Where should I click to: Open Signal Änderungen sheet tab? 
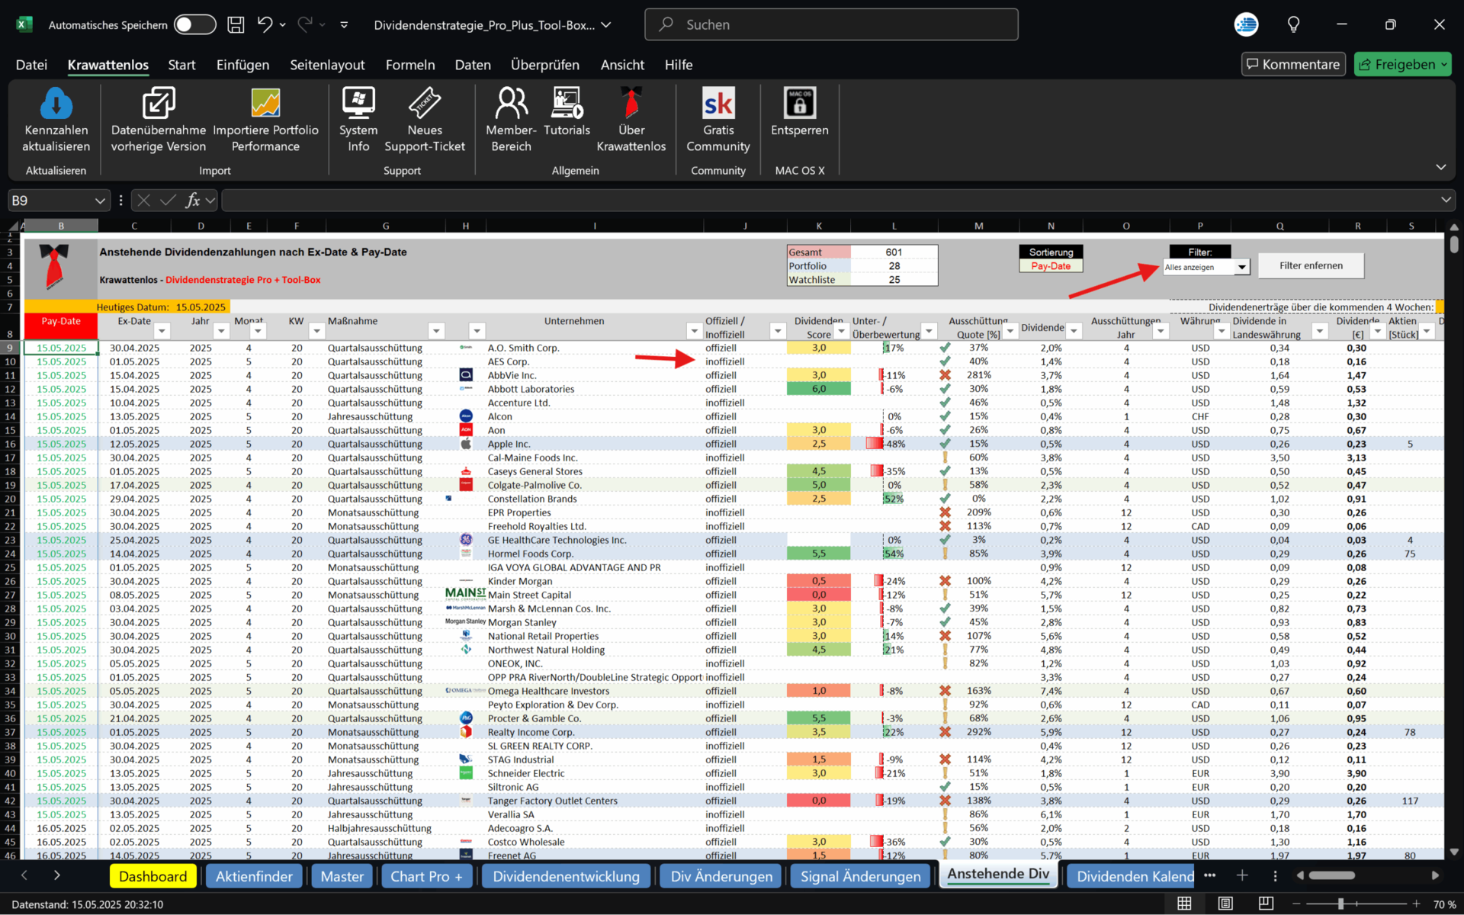coord(860,876)
